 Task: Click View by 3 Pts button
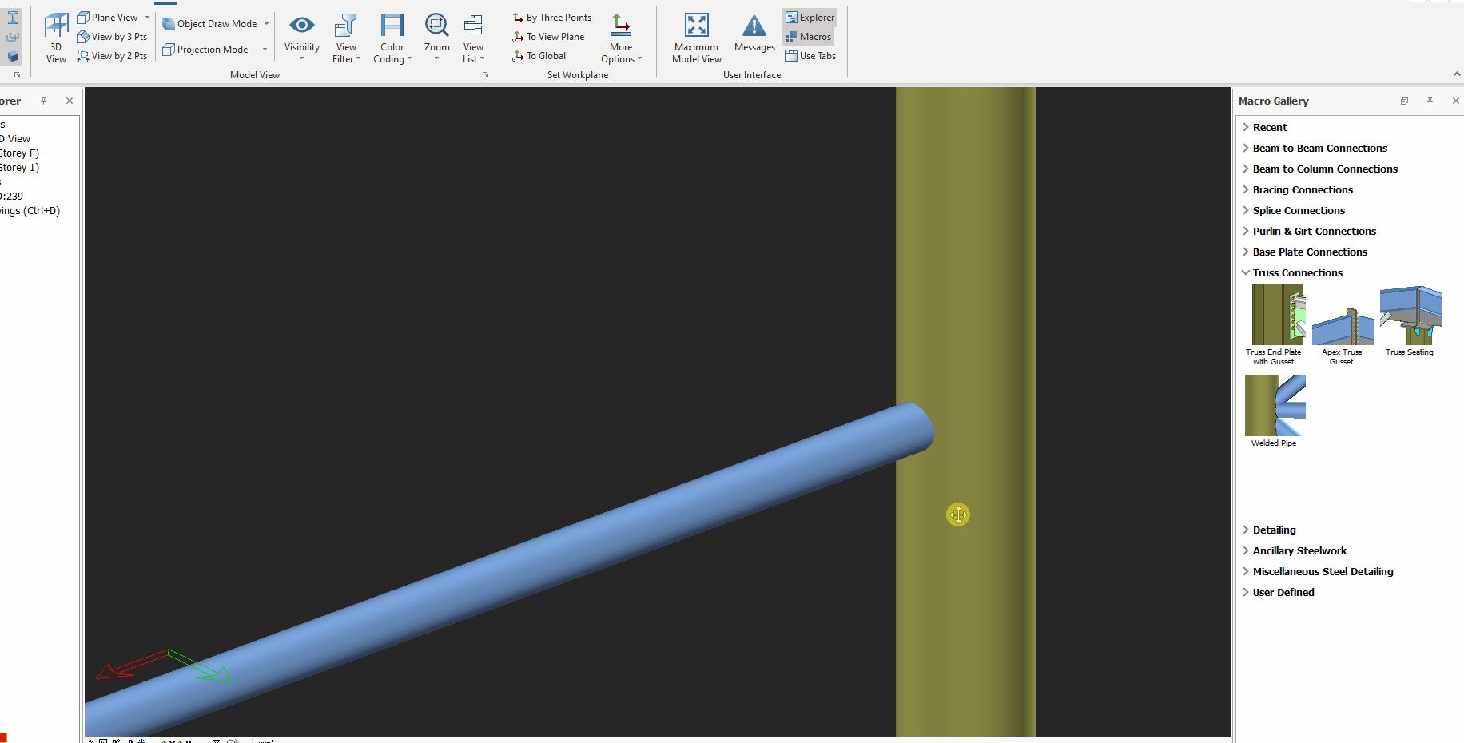click(x=112, y=37)
